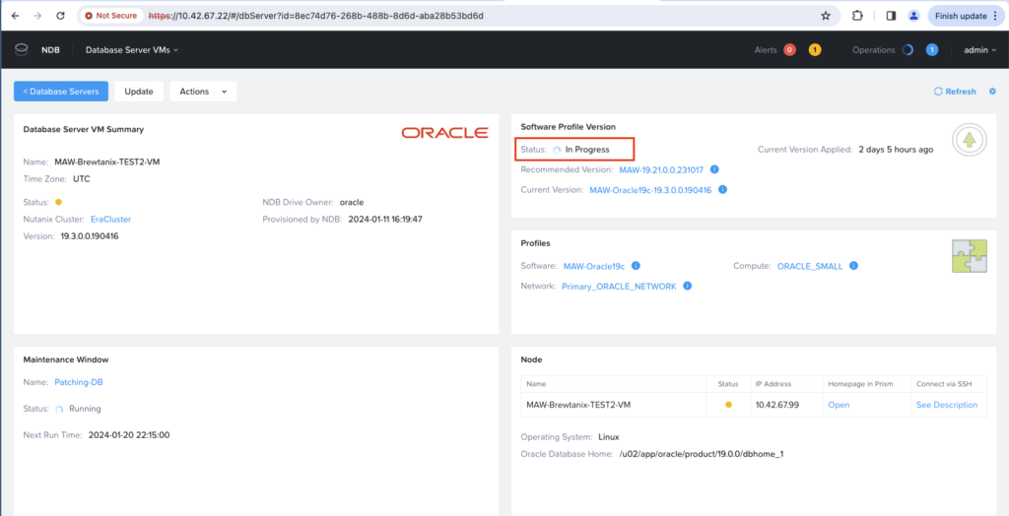
Task: Open the browser profile avatar
Action: pyautogui.click(x=913, y=16)
